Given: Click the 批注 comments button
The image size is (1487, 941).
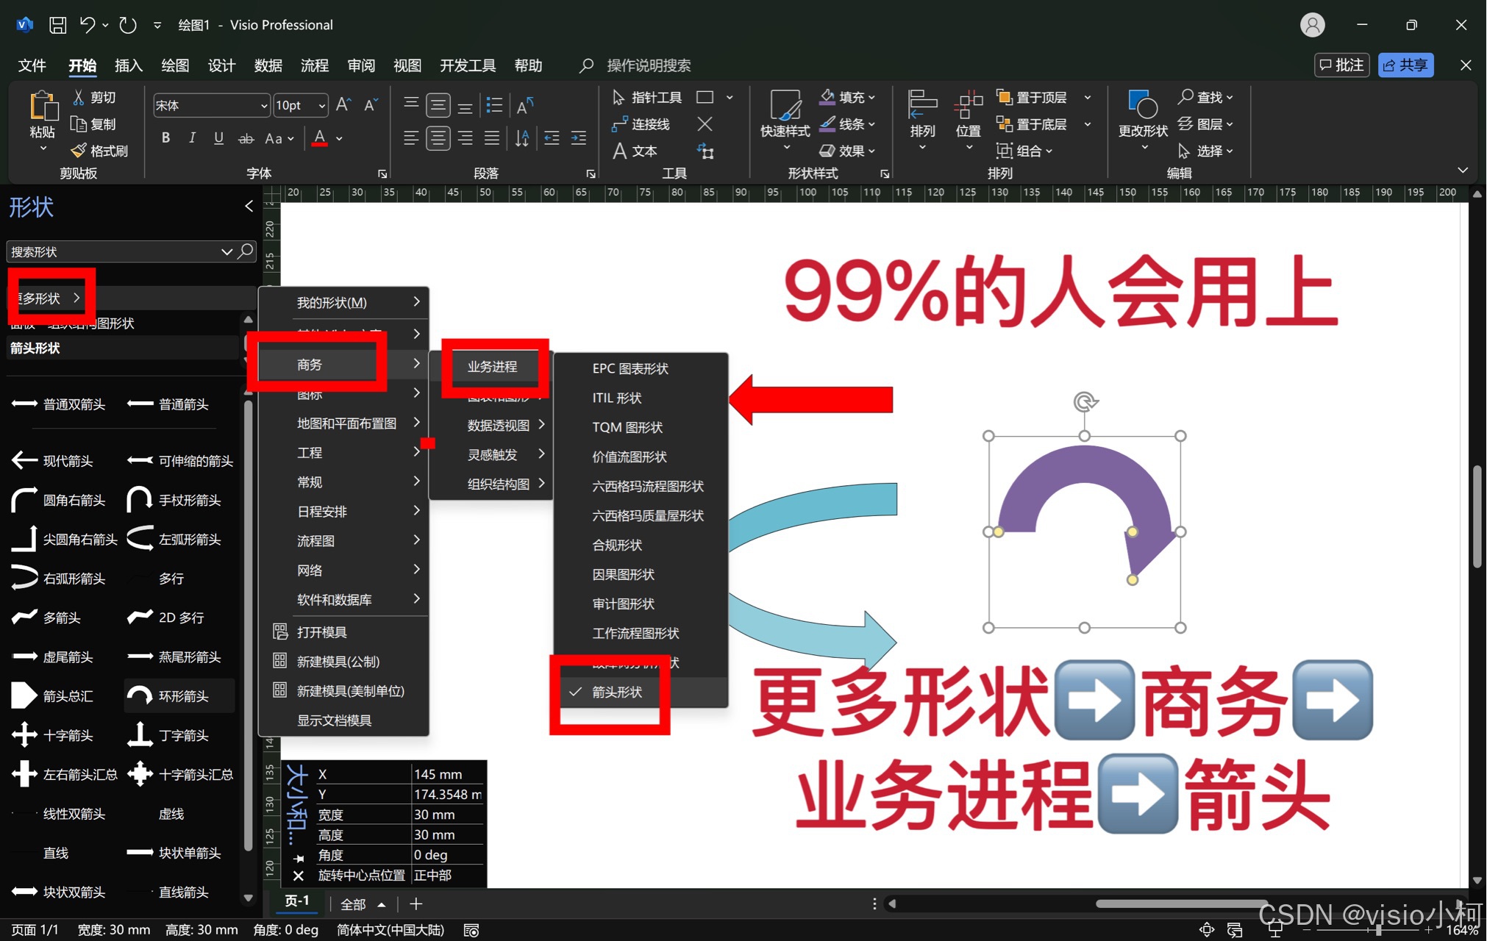Looking at the screenshot, I should click(1341, 65).
